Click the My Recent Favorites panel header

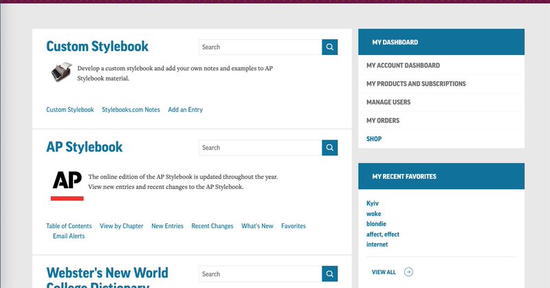(441, 176)
